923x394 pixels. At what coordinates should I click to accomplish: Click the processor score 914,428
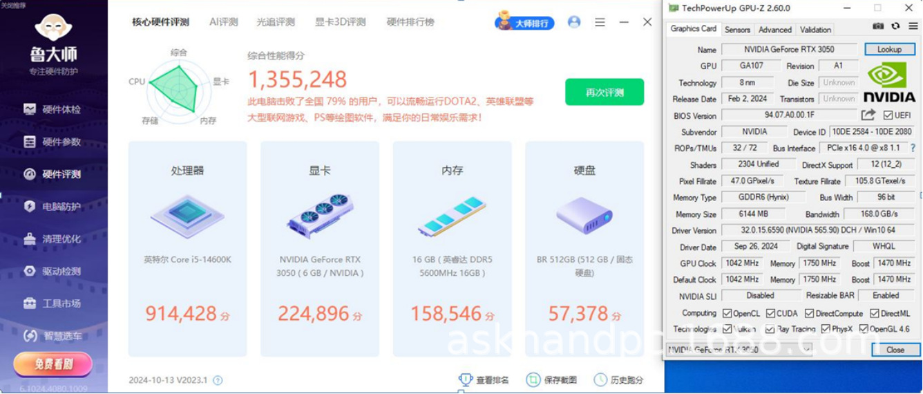[x=181, y=314]
